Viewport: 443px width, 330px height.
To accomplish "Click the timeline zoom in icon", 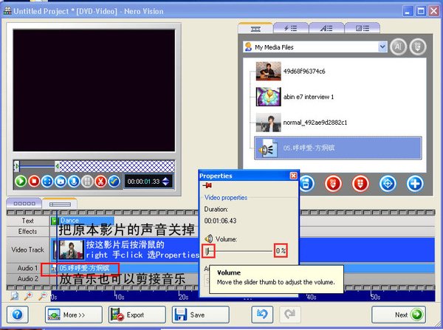I will tap(28, 296).
